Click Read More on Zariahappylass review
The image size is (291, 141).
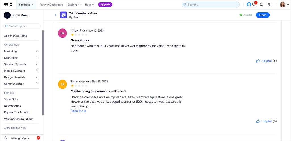click(78, 111)
